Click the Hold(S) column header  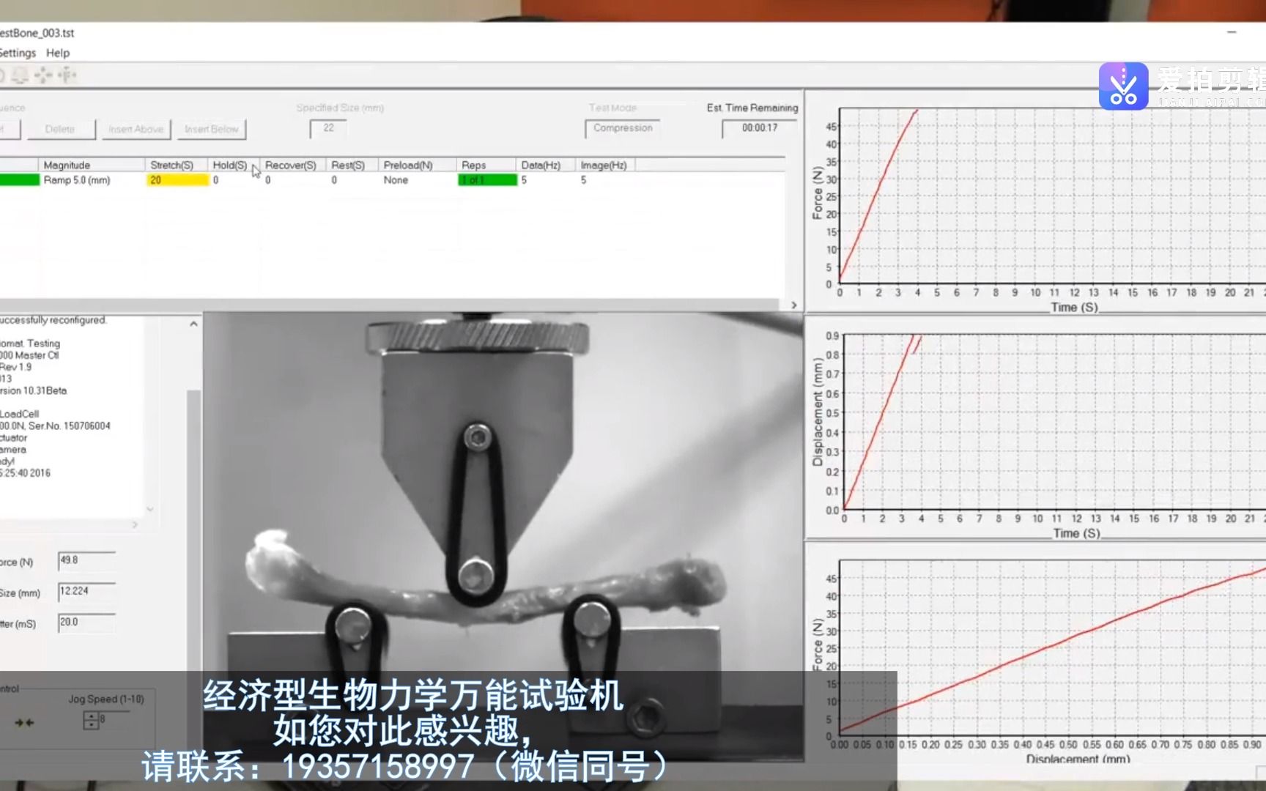pos(233,166)
